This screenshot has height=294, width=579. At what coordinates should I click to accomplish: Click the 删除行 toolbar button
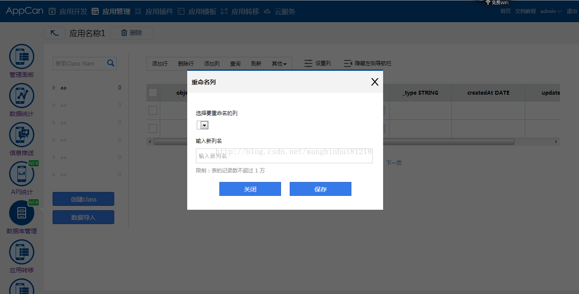pos(186,64)
